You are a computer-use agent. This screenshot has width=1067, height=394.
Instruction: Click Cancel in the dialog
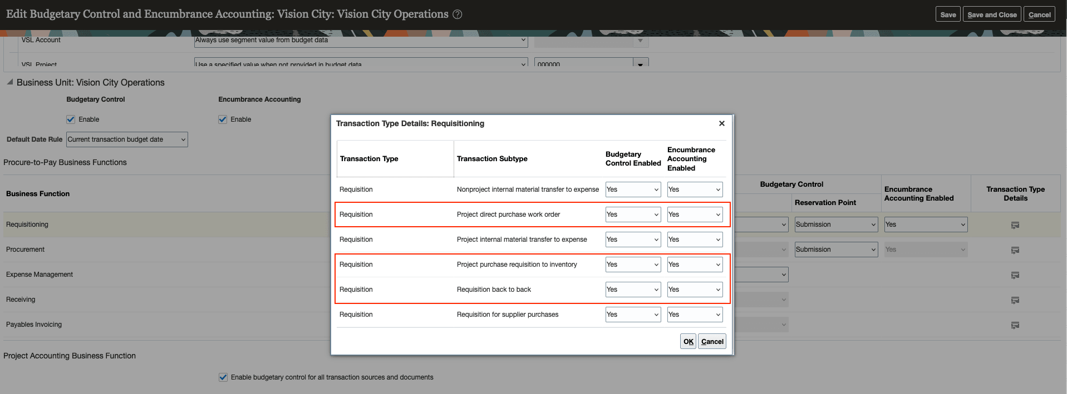(712, 341)
